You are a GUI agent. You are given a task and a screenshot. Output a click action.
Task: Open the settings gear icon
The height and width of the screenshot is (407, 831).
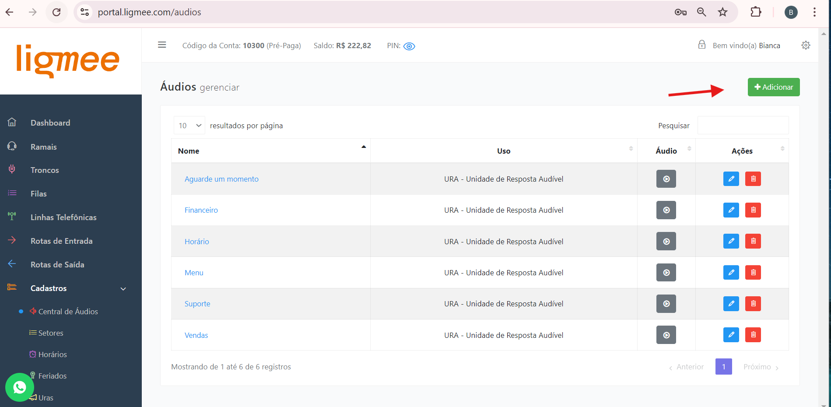[806, 46]
